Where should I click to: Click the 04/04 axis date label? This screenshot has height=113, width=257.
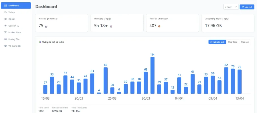179,98
